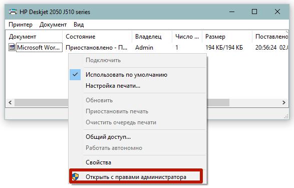This screenshot has height=188, width=294.
Task: Click the Admin owner cell
Action: pyautogui.click(x=144, y=48)
